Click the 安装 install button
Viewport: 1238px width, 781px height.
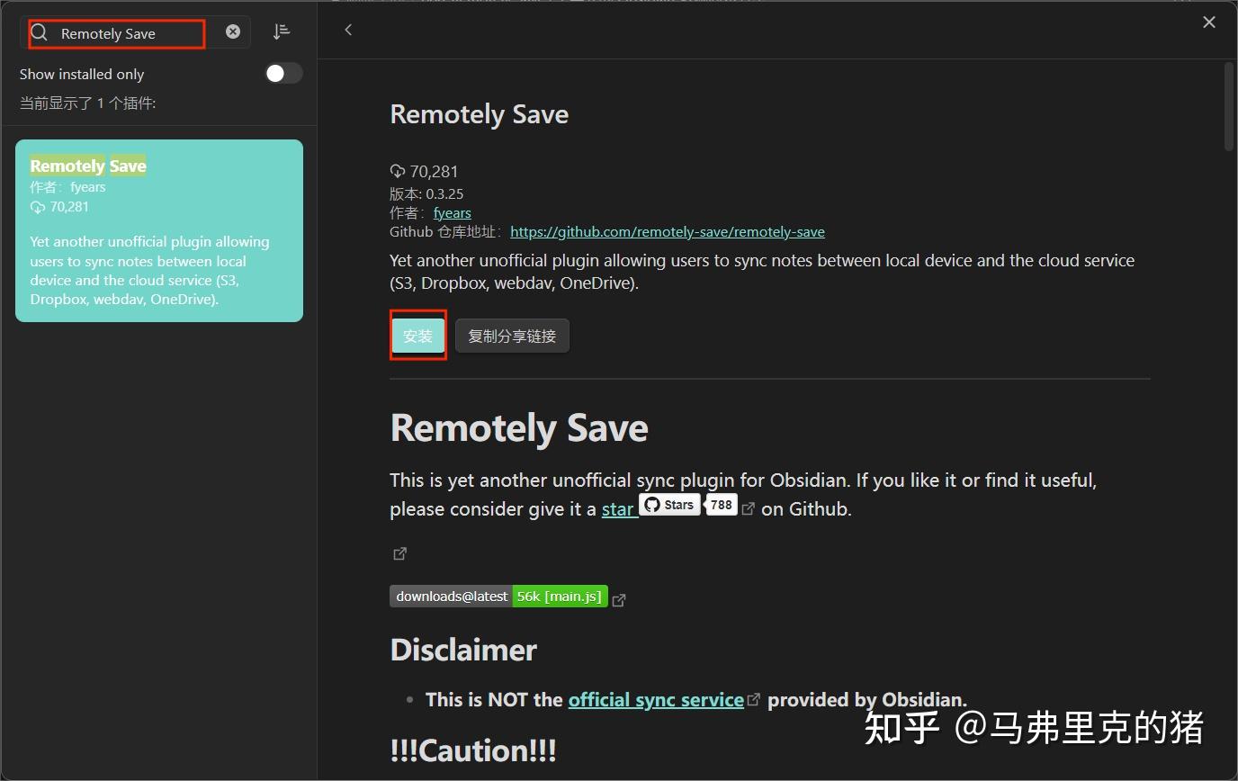tap(417, 336)
